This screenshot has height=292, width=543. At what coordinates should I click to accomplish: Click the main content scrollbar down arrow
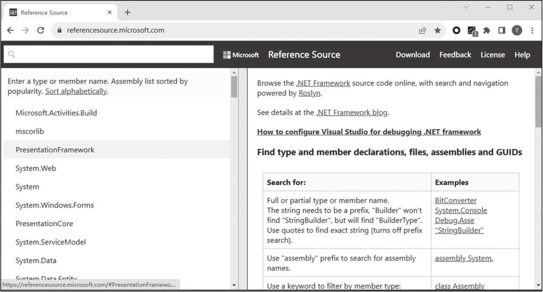pyautogui.click(x=539, y=285)
